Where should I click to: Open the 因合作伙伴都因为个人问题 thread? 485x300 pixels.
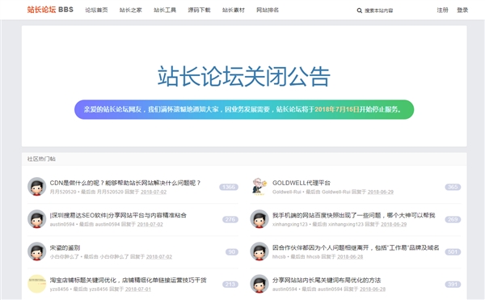pyautogui.click(x=356, y=247)
